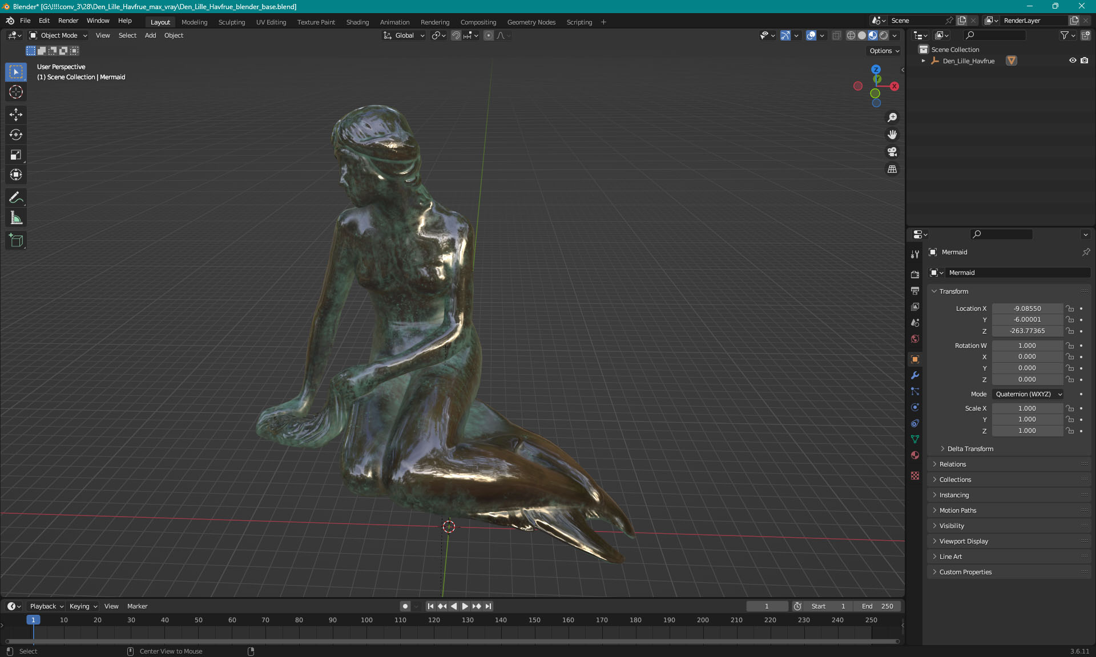This screenshot has width=1096, height=657.
Task: Open the World properties tab
Action: (x=915, y=339)
